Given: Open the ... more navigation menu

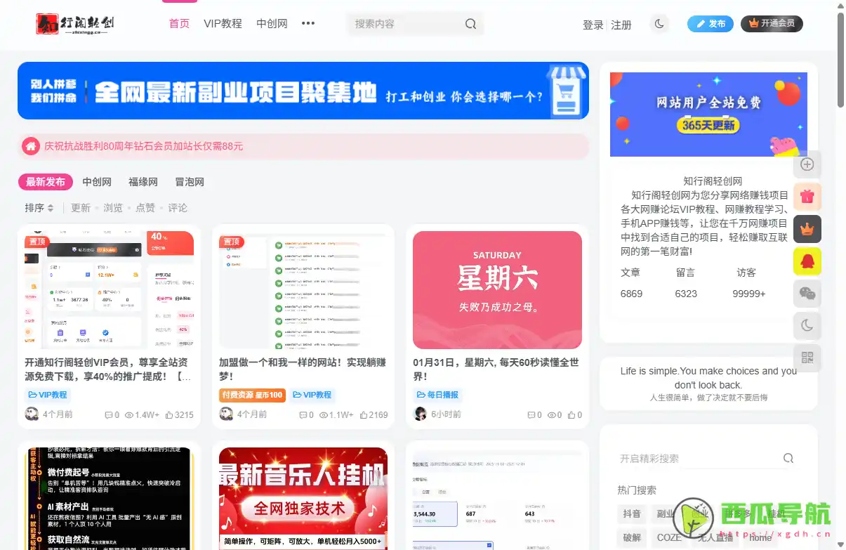Looking at the screenshot, I should pyautogui.click(x=308, y=23).
